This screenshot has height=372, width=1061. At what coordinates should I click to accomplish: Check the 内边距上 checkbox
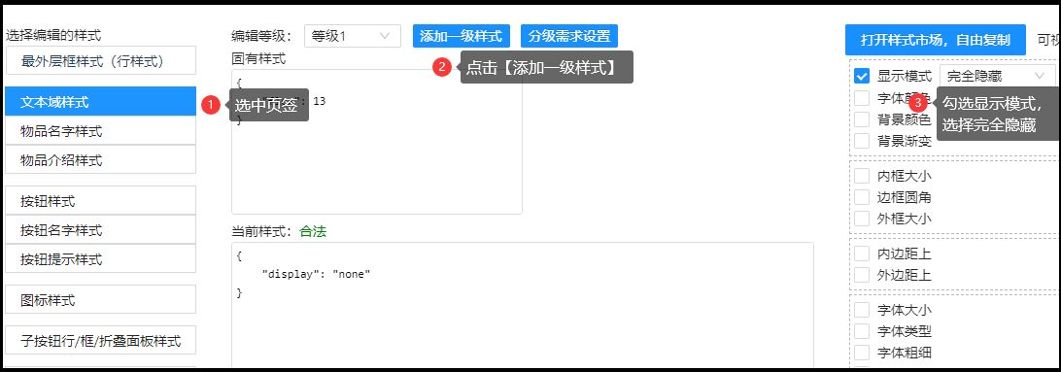[862, 254]
